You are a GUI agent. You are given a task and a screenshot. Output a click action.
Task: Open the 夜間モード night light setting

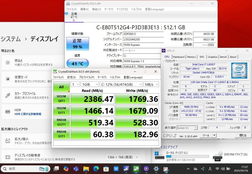point(26,79)
